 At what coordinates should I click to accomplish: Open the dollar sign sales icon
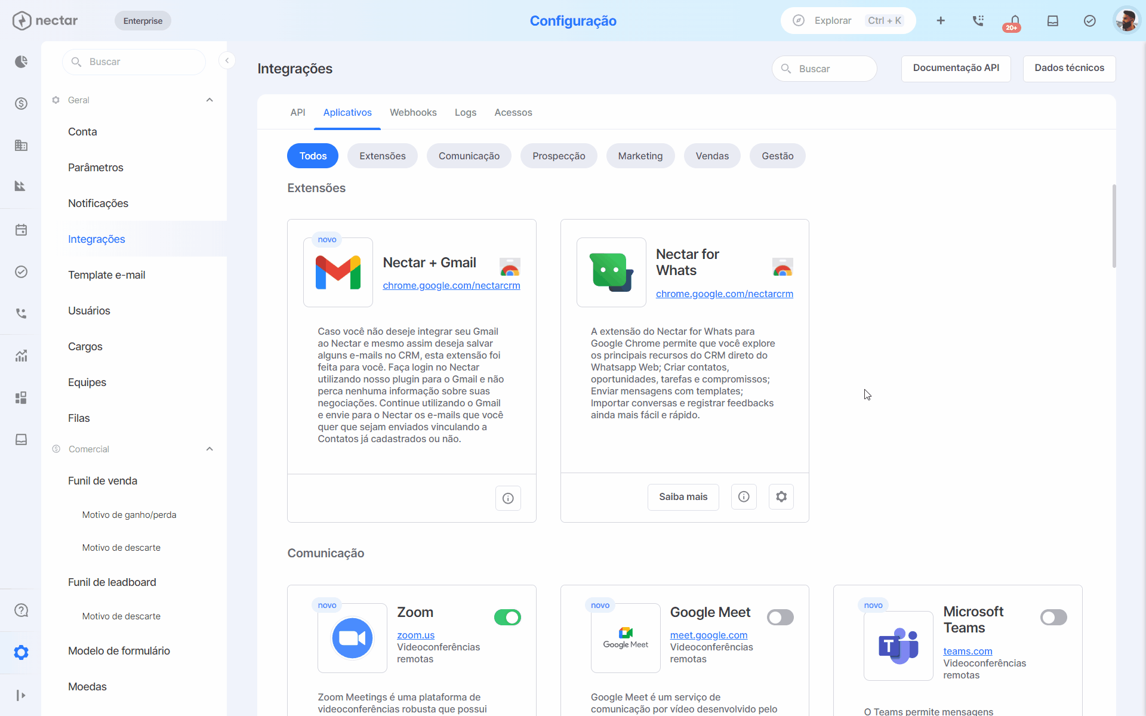point(21,103)
